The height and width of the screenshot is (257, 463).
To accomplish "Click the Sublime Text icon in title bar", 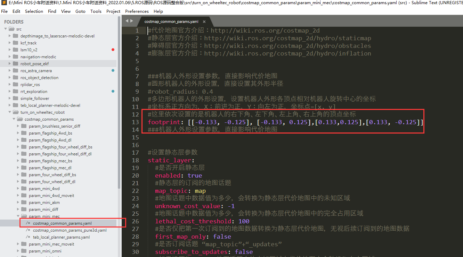I will [4, 3].
